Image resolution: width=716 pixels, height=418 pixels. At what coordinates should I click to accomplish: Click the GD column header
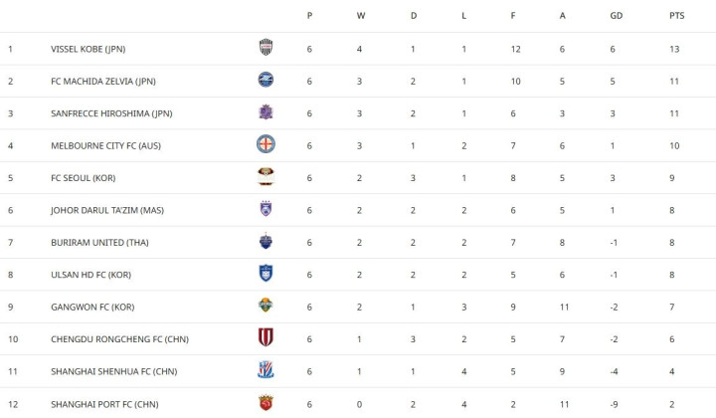click(x=617, y=15)
